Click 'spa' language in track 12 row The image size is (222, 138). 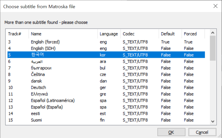[x=103, y=101]
